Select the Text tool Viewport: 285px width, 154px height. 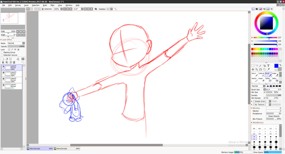[x=268, y=65]
